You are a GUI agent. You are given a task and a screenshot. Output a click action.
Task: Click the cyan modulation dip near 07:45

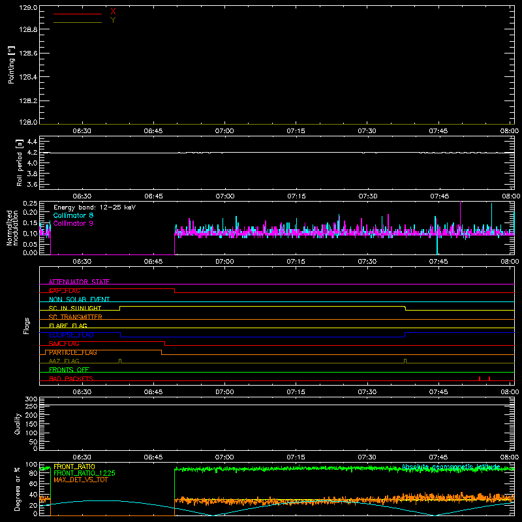coord(437,245)
